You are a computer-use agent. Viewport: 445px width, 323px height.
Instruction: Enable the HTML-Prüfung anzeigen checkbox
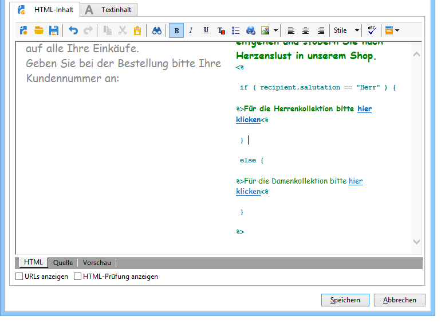point(77,277)
